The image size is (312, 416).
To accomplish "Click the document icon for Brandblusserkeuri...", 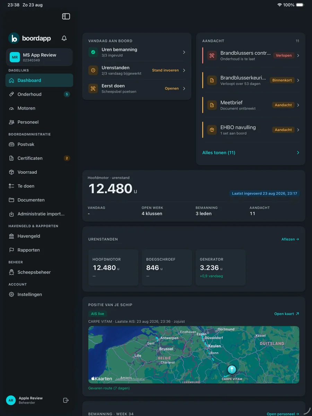I will coord(212,80).
